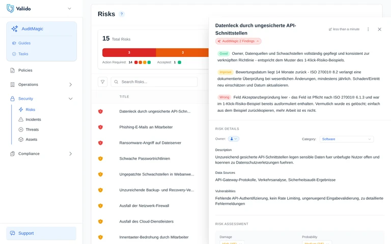This screenshot has width=391, height=244.
Task: Click the Compliance clipboard icon
Action: (x=12, y=154)
